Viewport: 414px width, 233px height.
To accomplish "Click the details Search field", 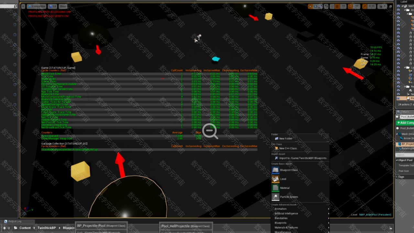I will coord(405,155).
